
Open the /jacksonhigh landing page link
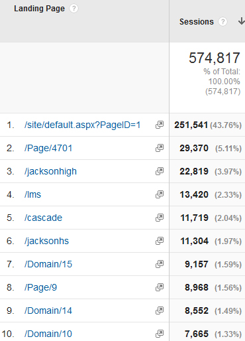pyautogui.click(x=50, y=172)
